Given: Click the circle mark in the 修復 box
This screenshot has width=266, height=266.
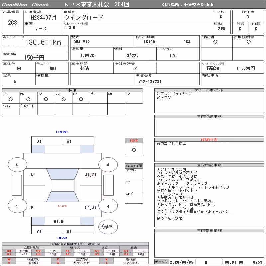Looking at the screenshot, I should 134,150.
